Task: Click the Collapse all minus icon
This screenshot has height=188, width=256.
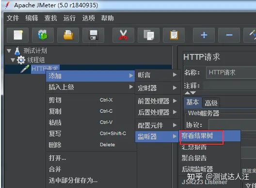Action: [x=229, y=35]
